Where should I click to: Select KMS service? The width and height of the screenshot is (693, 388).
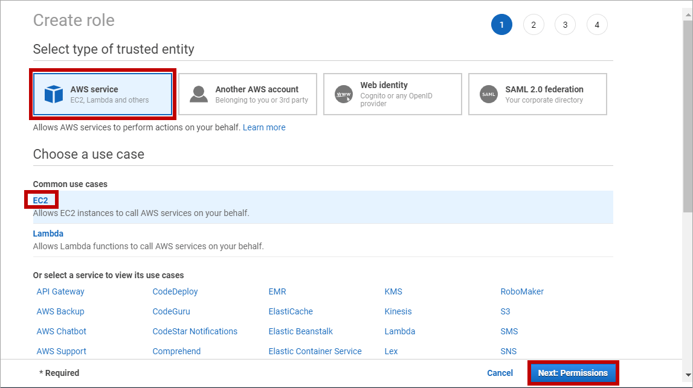point(393,291)
